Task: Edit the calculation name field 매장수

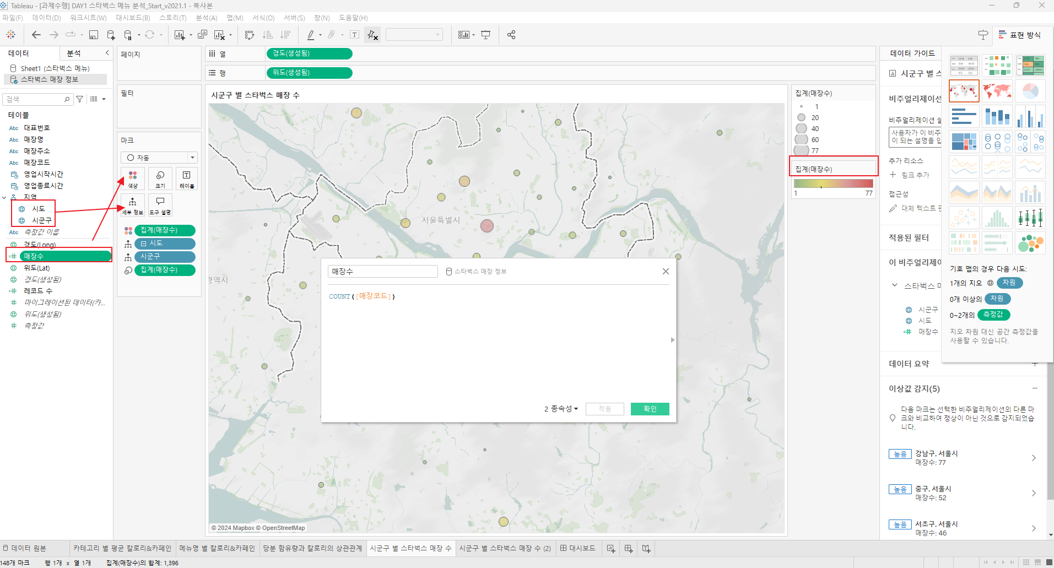Action: click(x=382, y=271)
